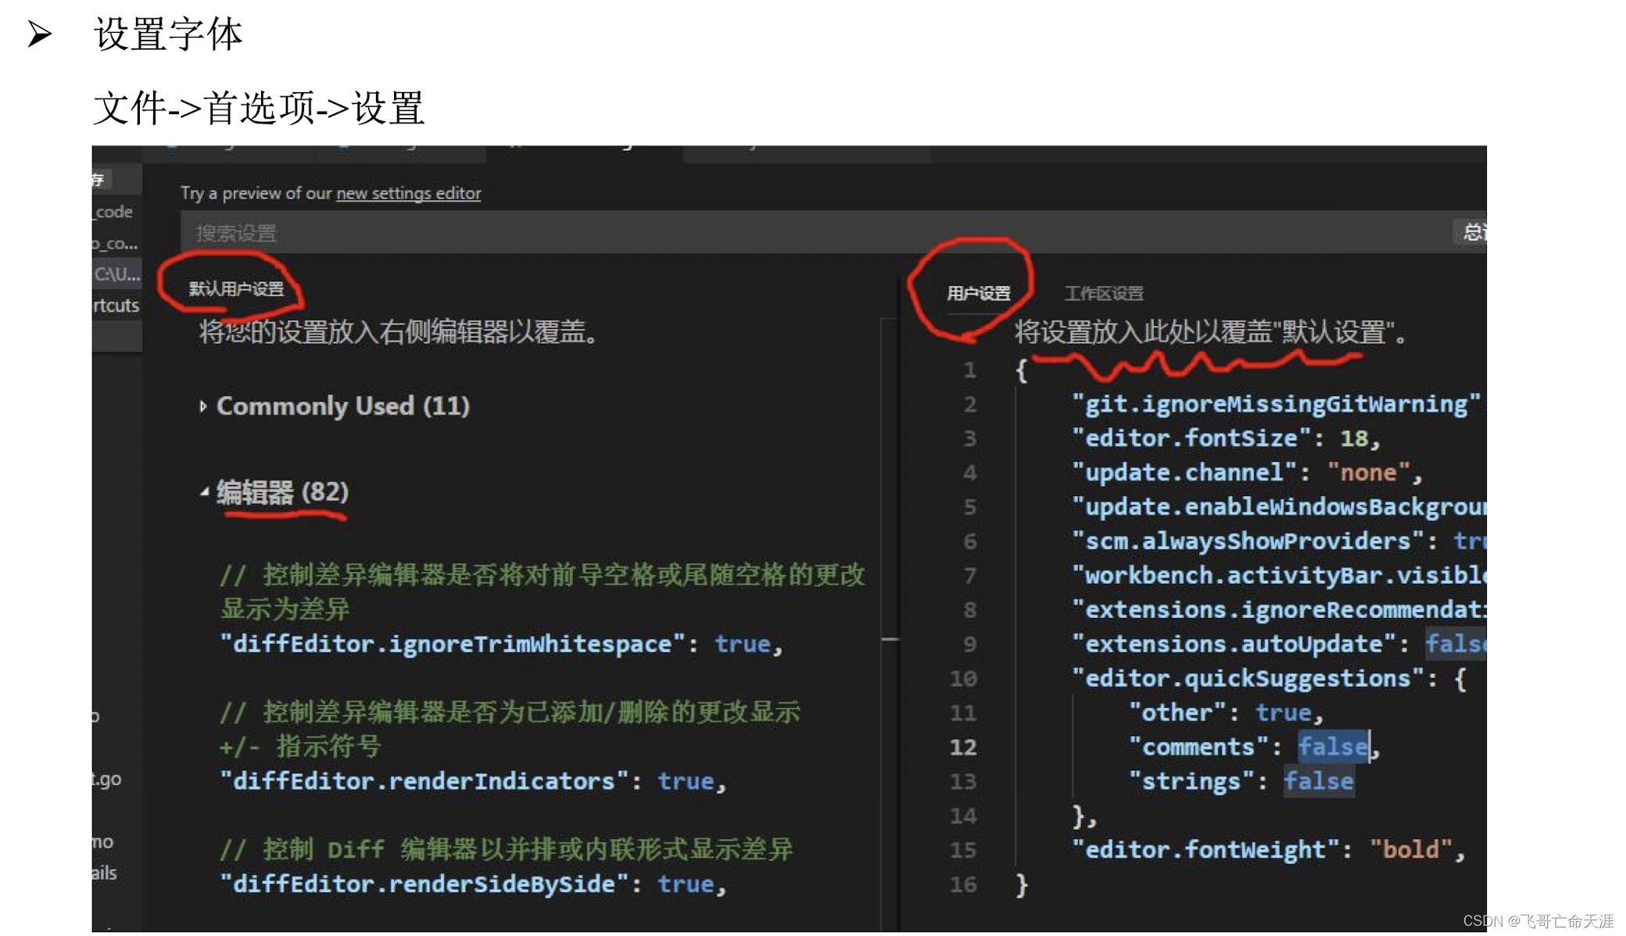Click the false value after "strings"

1318,781
